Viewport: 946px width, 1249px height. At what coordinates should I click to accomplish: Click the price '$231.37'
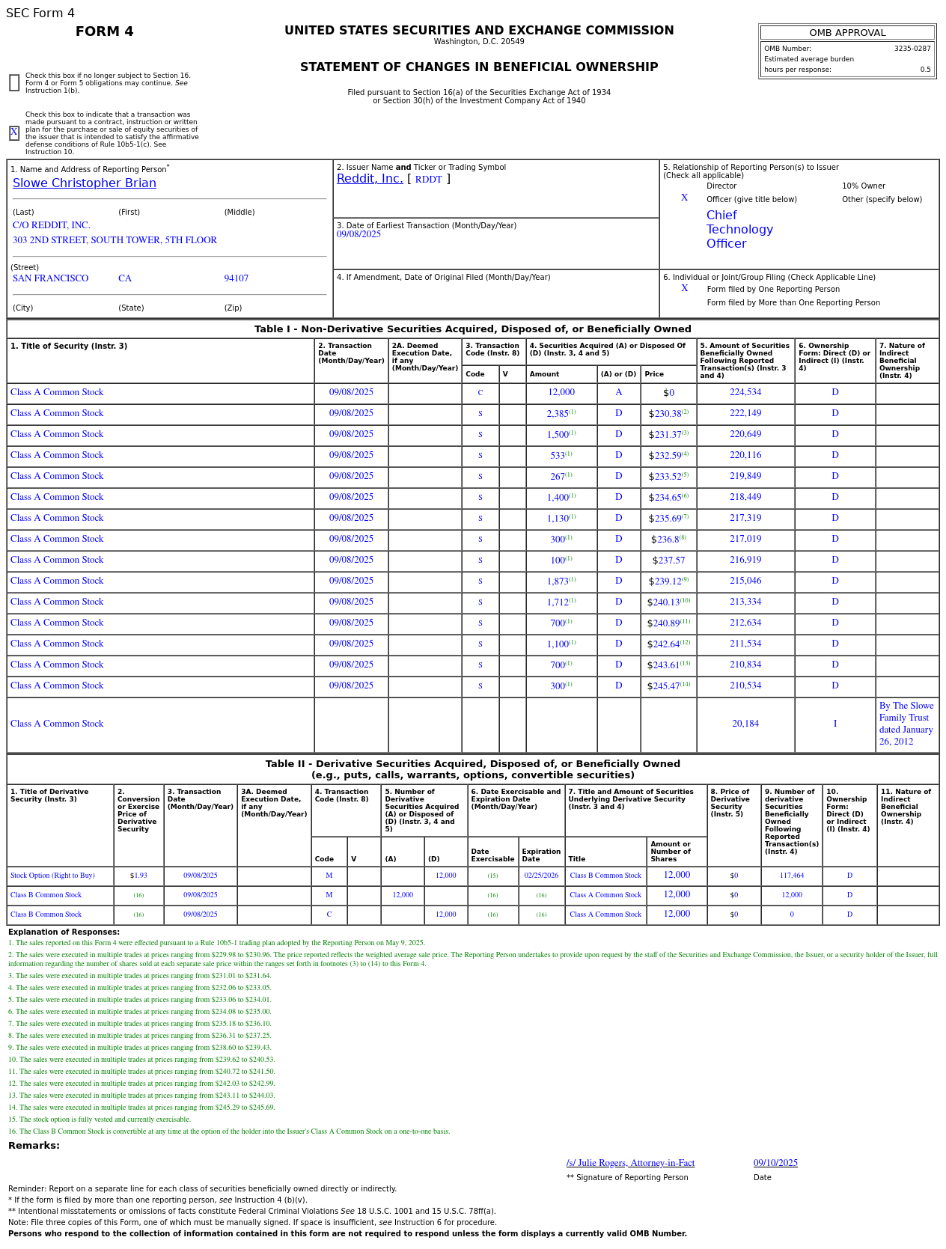coord(665,435)
